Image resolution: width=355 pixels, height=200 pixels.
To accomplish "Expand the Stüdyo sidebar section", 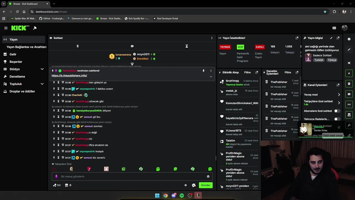I will (42, 69).
